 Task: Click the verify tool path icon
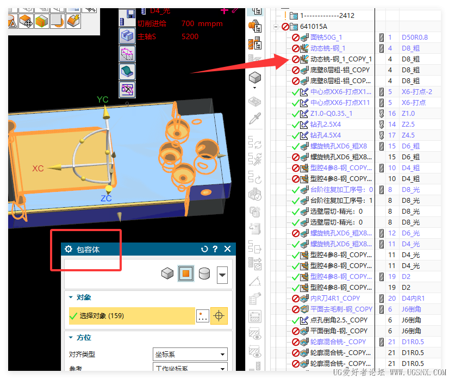(x=255, y=194)
